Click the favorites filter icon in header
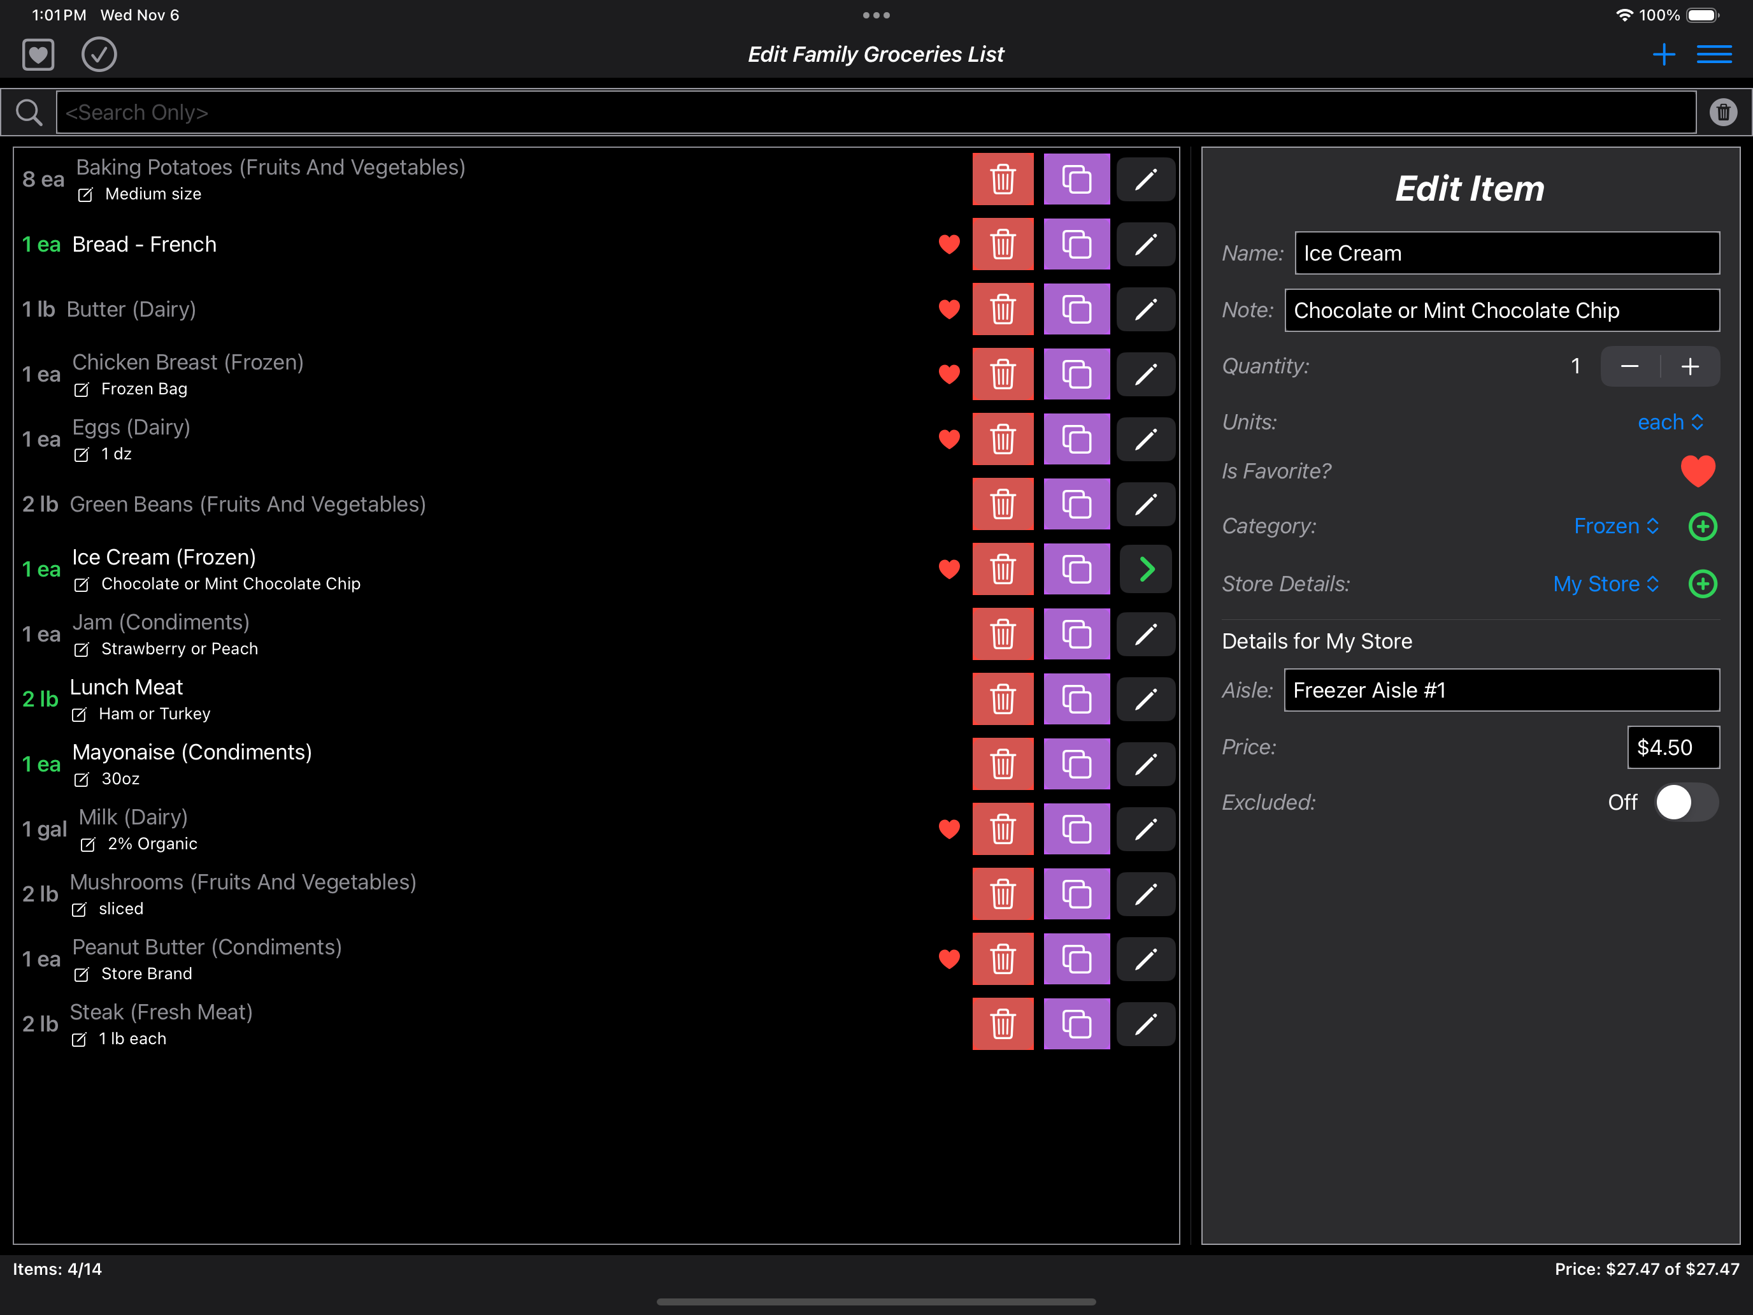Image resolution: width=1753 pixels, height=1315 pixels. coord(38,55)
